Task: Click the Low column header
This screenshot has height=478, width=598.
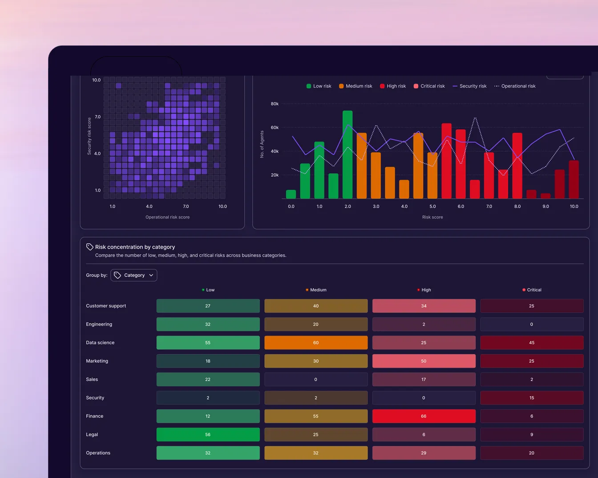Action: click(x=208, y=290)
